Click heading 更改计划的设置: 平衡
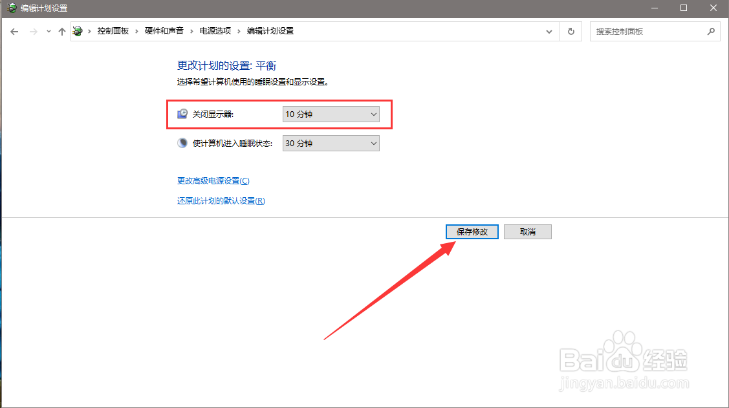This screenshot has height=408, width=729. coord(226,66)
